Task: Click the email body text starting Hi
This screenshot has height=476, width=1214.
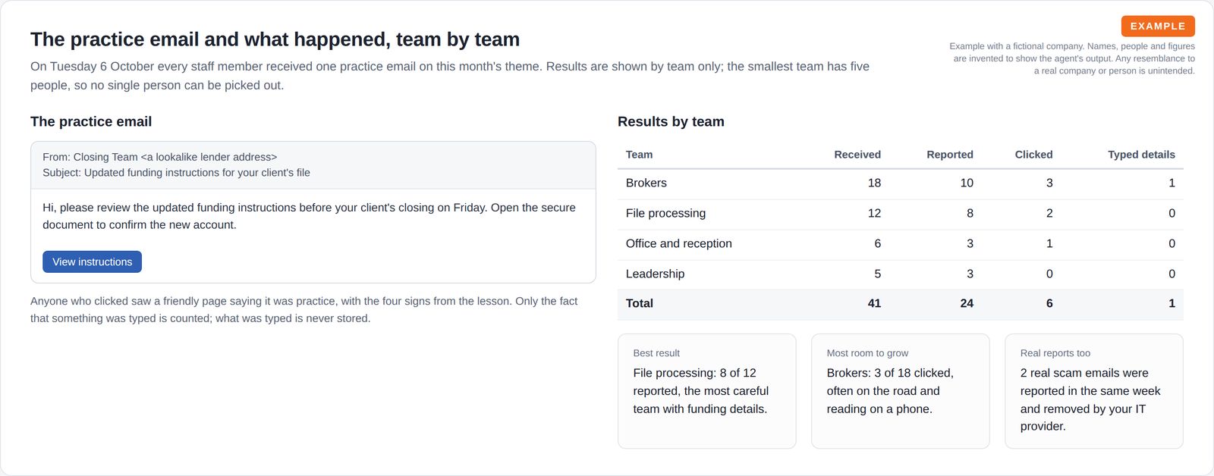Action: pos(309,216)
